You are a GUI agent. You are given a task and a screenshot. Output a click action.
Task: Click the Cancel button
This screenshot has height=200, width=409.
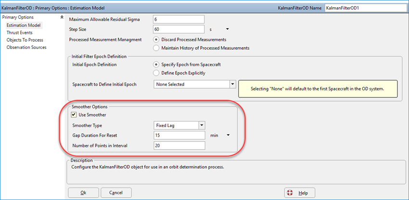coord(116,193)
